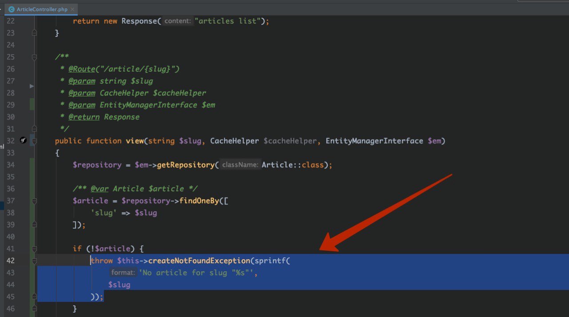Click the @Route annotation link in the docblock
This screenshot has width=569, height=317.
(82, 69)
